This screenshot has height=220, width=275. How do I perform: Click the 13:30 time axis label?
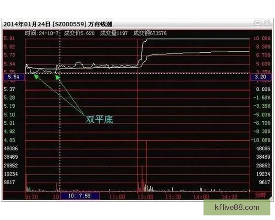click(173, 197)
